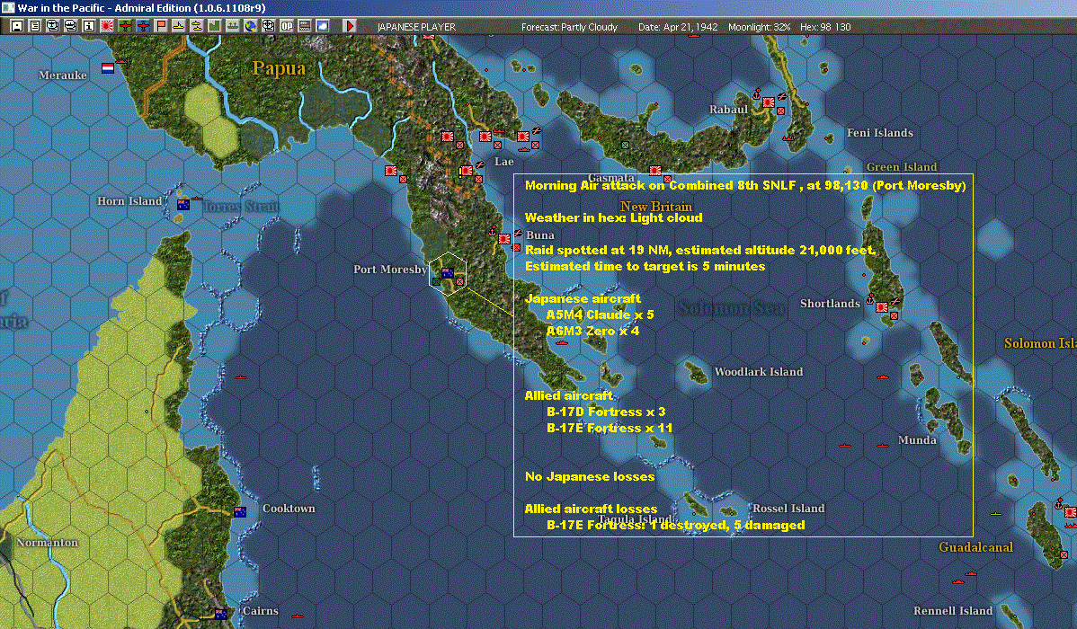This screenshot has width=1077, height=629.
Task: Click the red end-turn arrow
Action: pyautogui.click(x=350, y=26)
